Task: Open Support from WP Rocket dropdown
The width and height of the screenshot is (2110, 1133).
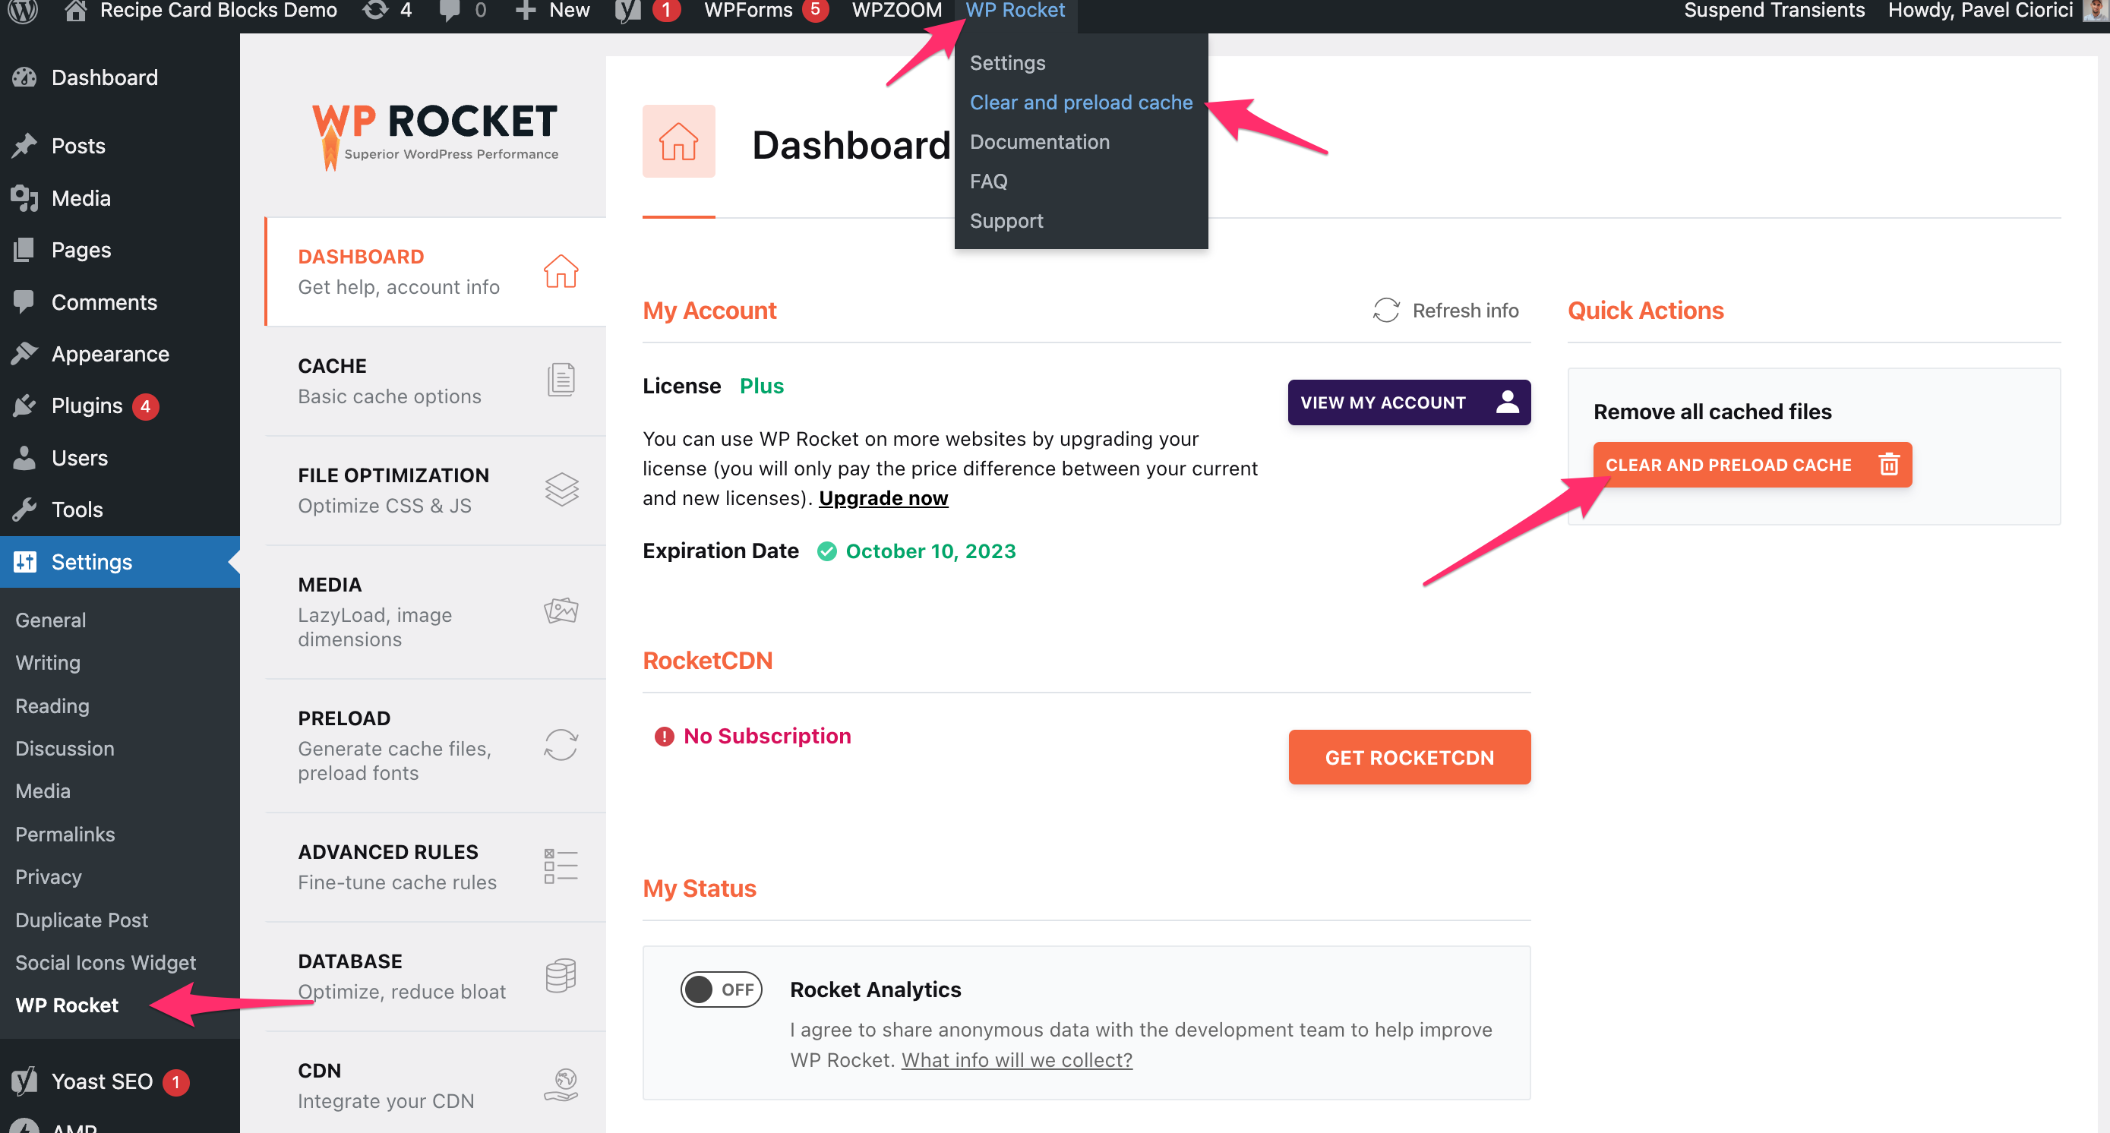Action: click(1006, 220)
